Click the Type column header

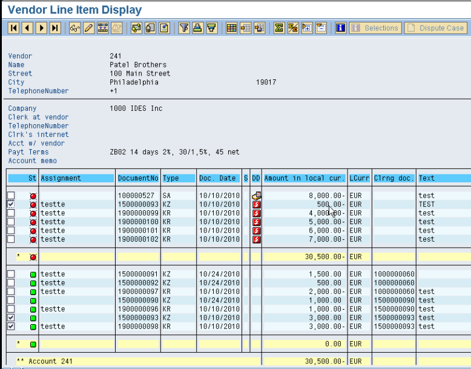pos(179,178)
